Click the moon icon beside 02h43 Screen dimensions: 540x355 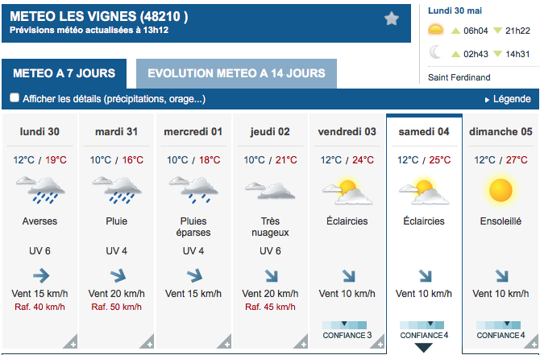435,52
